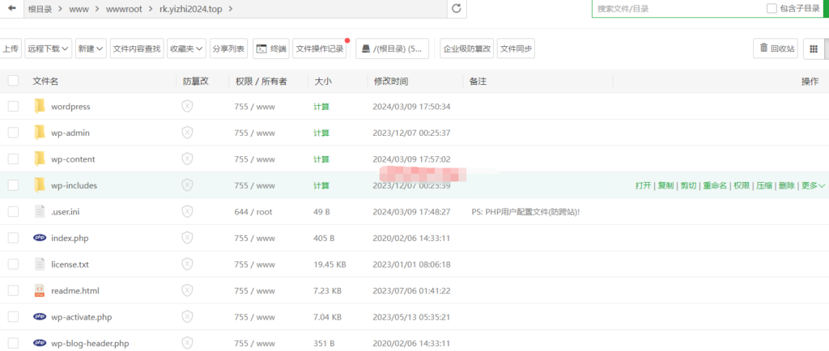
Task: Click the wp-activate.php PHP icon
Action: (39, 317)
